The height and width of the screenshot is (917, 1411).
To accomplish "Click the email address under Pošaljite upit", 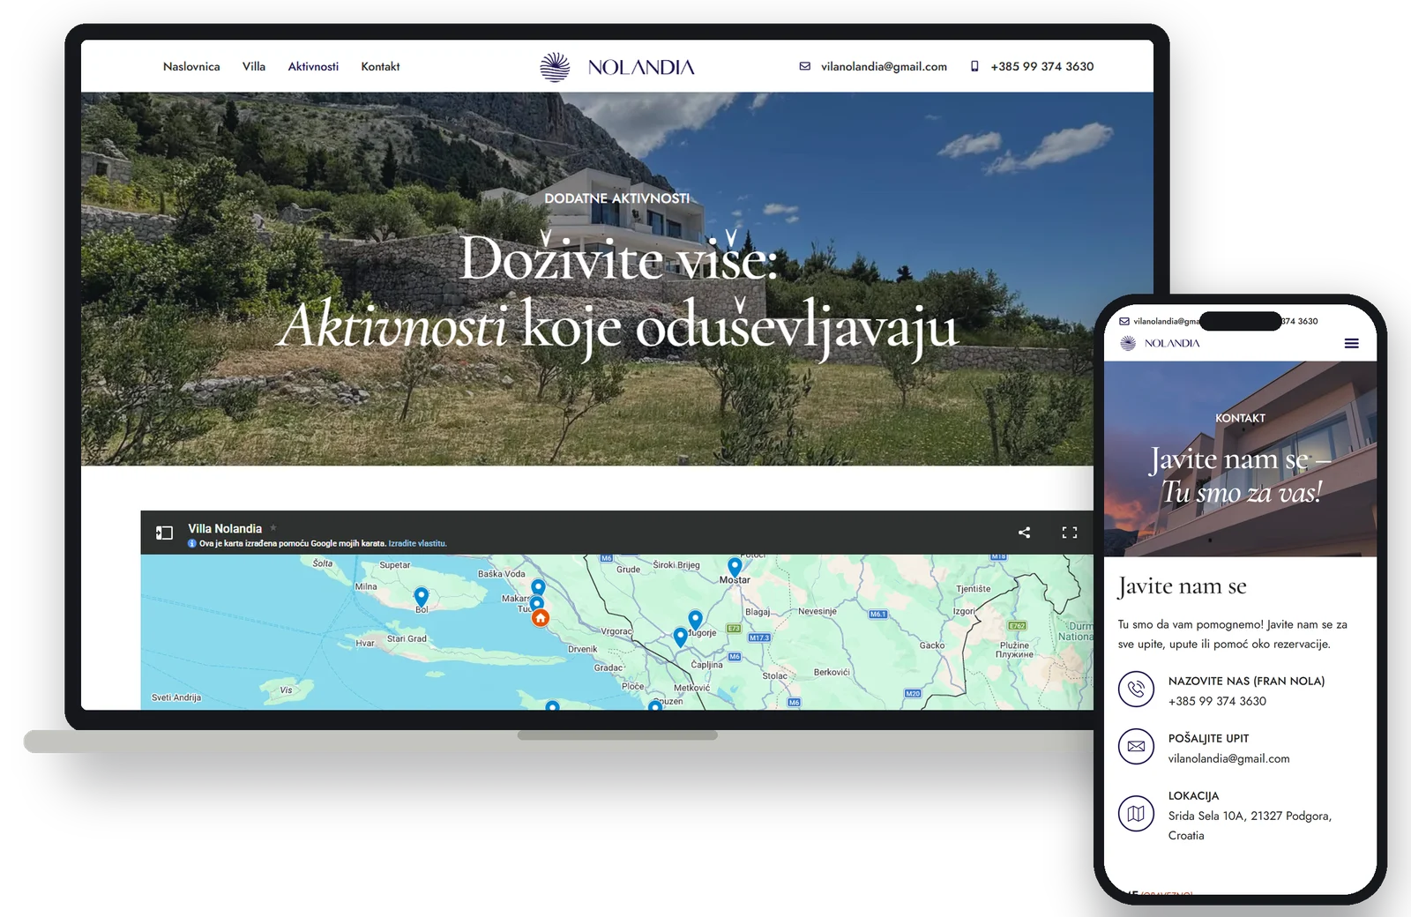I will [1228, 758].
